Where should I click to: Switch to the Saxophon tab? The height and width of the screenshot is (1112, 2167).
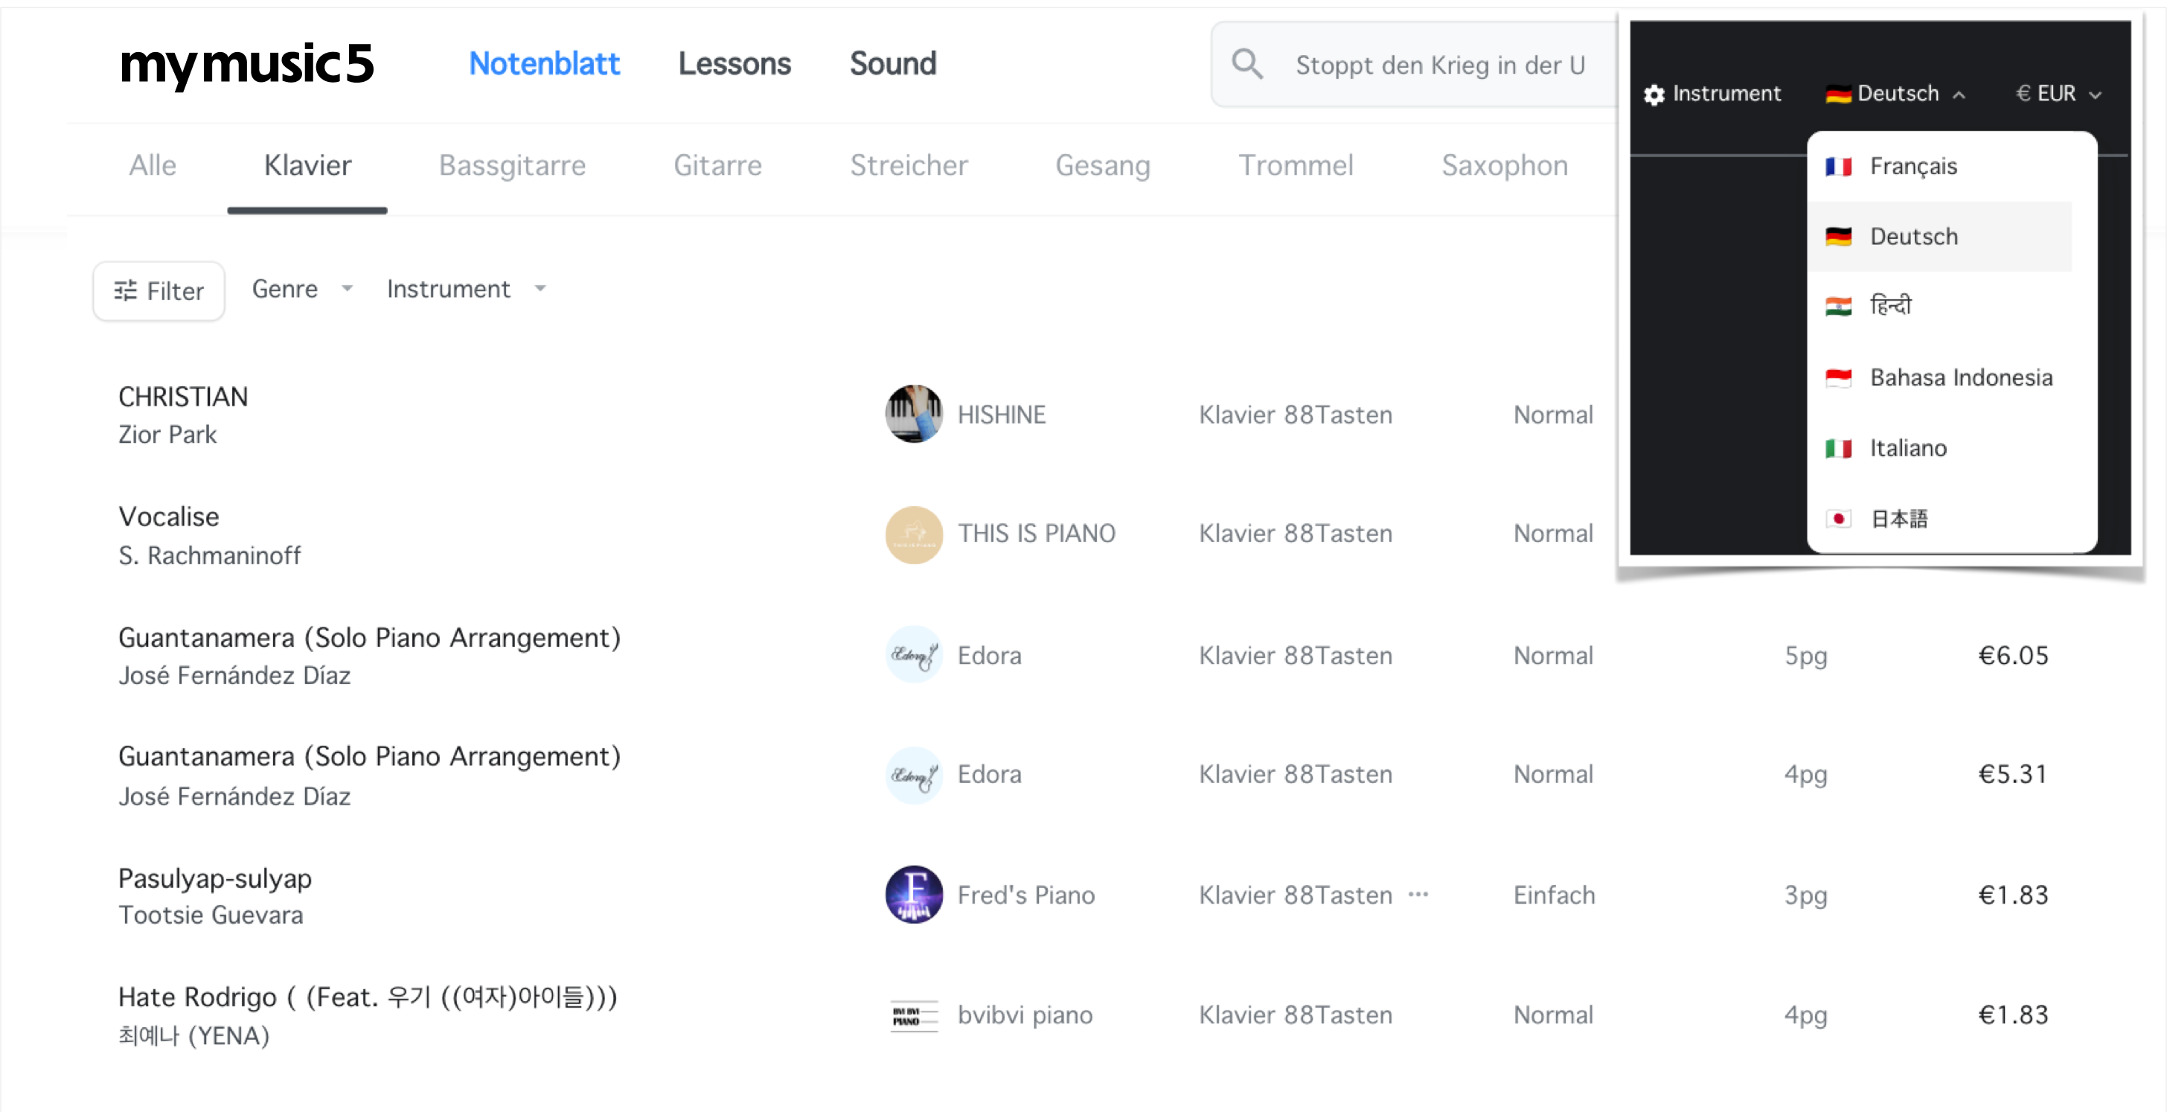click(x=1504, y=166)
